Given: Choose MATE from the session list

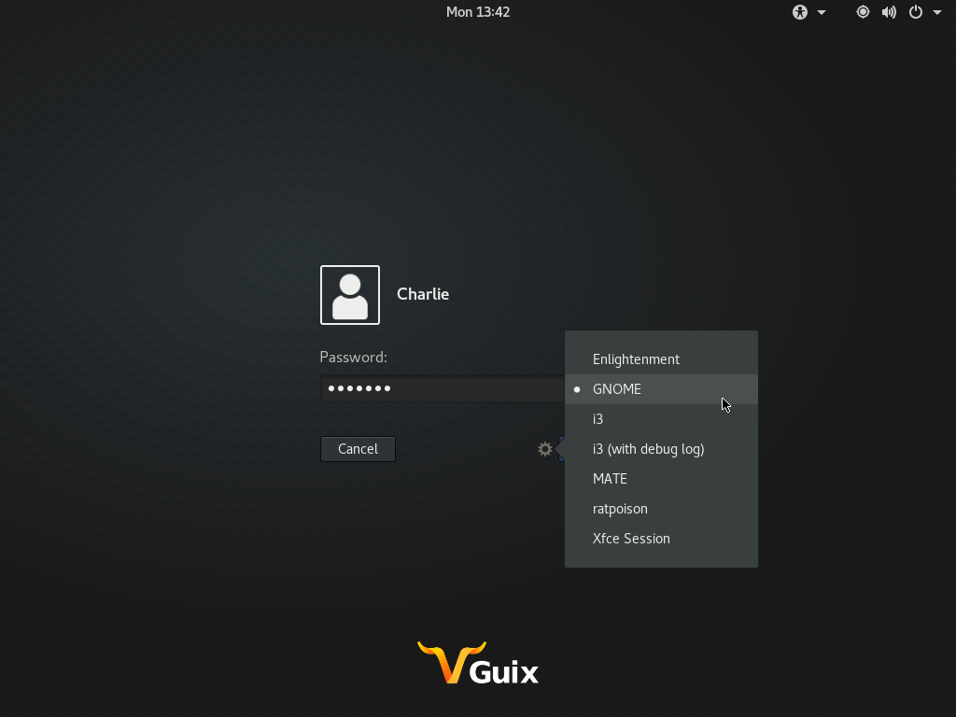Looking at the screenshot, I should (610, 479).
